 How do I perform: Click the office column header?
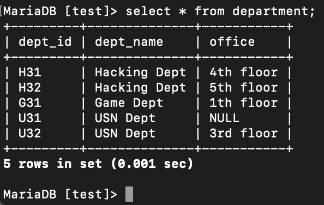pos(232,41)
